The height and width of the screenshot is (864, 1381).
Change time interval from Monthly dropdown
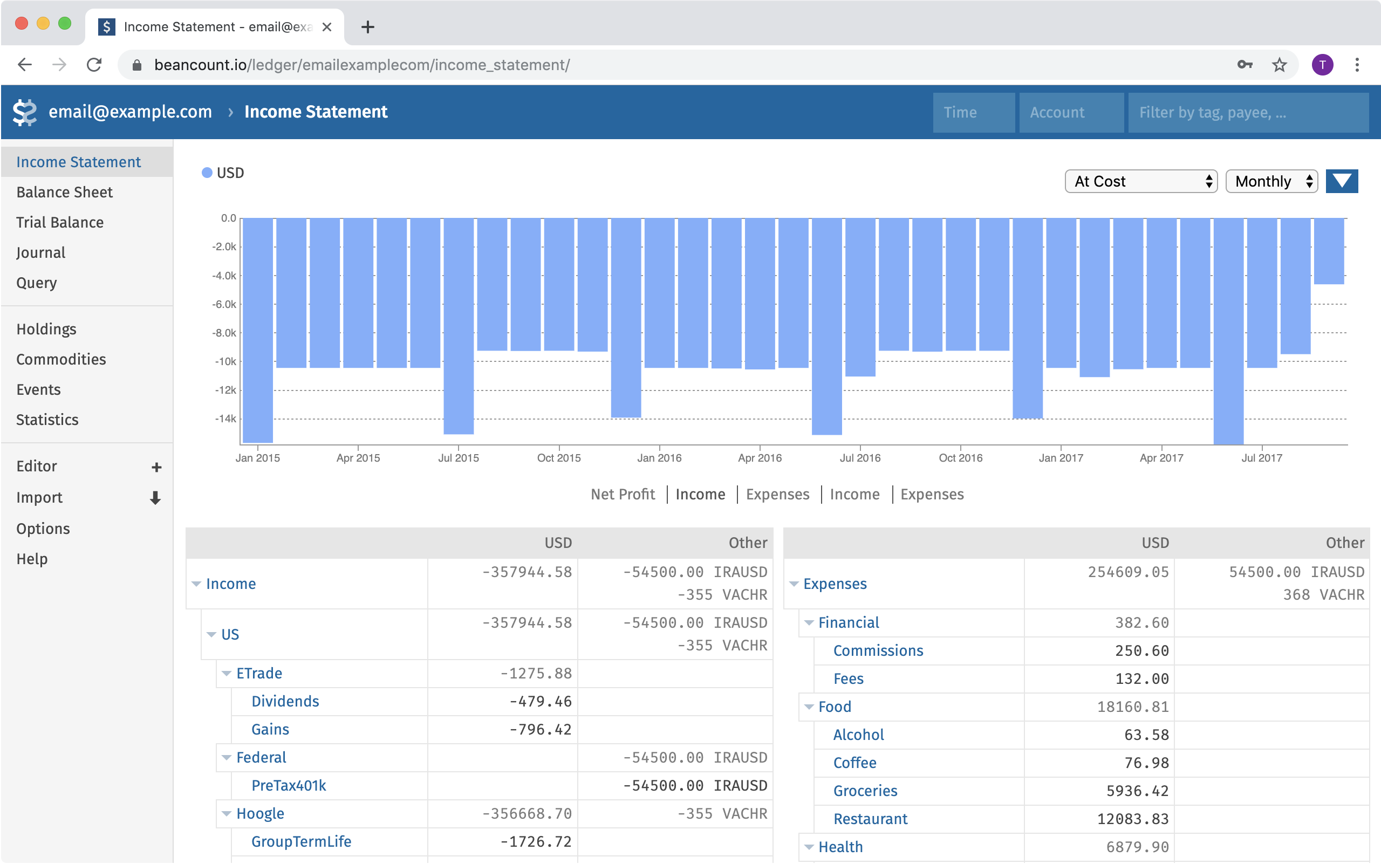[x=1274, y=181]
